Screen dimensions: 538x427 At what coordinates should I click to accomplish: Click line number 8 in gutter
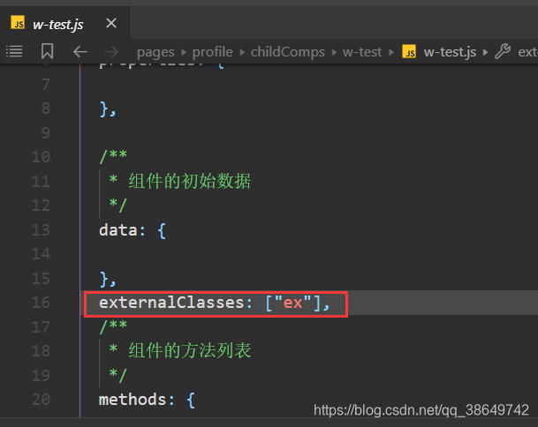pos(46,109)
